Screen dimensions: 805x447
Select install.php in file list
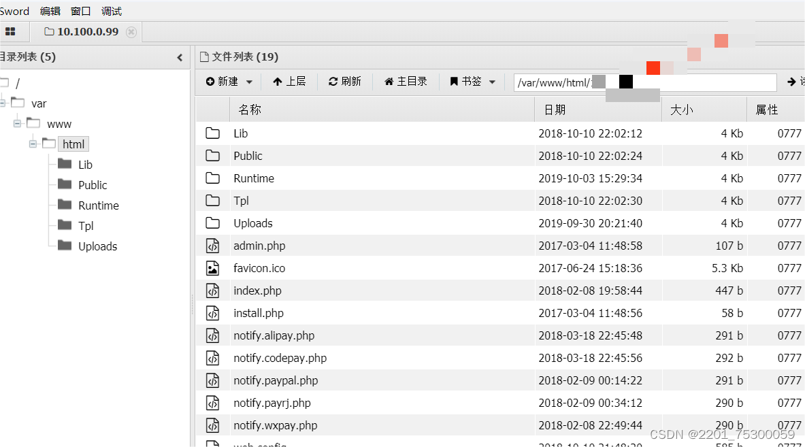click(258, 313)
